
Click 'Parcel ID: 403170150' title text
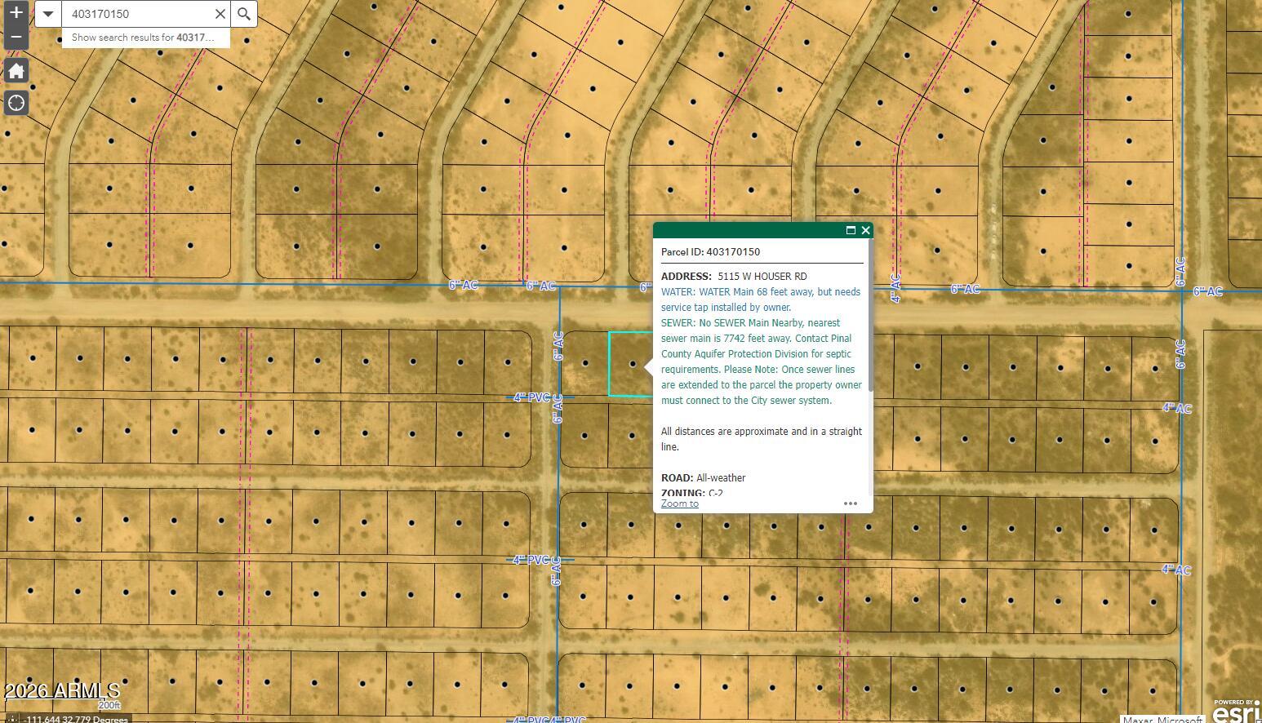point(710,252)
